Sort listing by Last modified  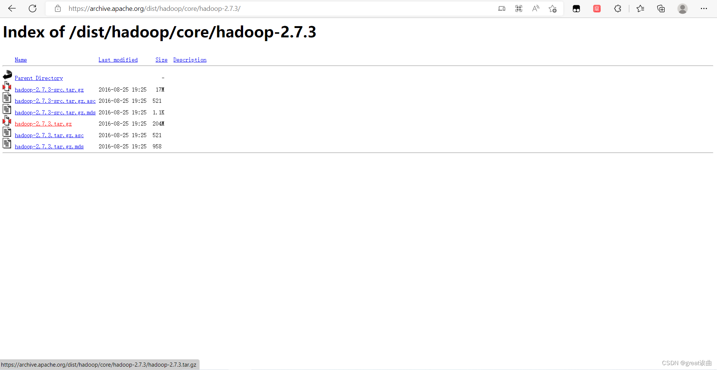(118, 60)
